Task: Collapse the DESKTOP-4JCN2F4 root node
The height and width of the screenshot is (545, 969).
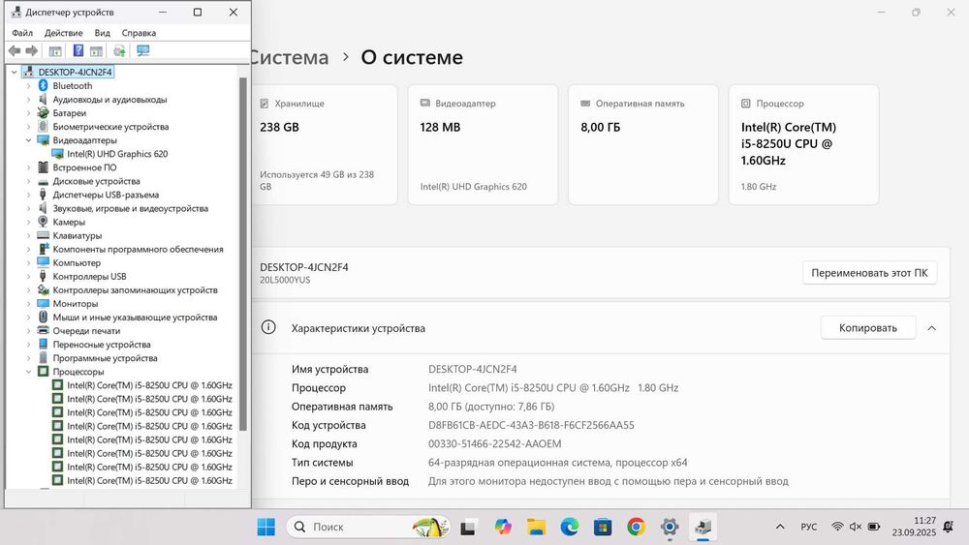Action: pyautogui.click(x=15, y=73)
